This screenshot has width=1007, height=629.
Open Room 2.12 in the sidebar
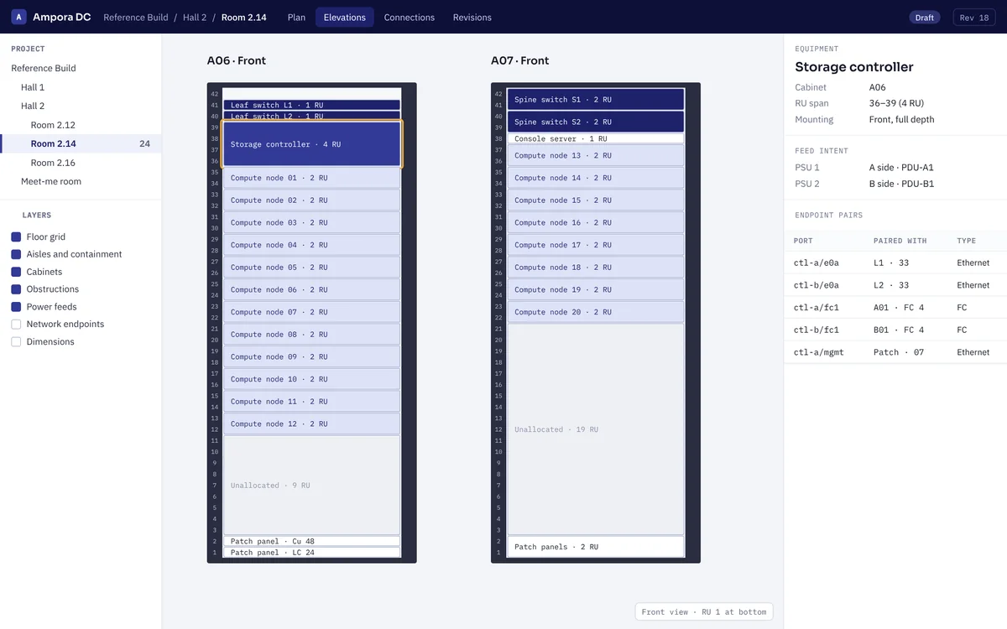[81, 125]
